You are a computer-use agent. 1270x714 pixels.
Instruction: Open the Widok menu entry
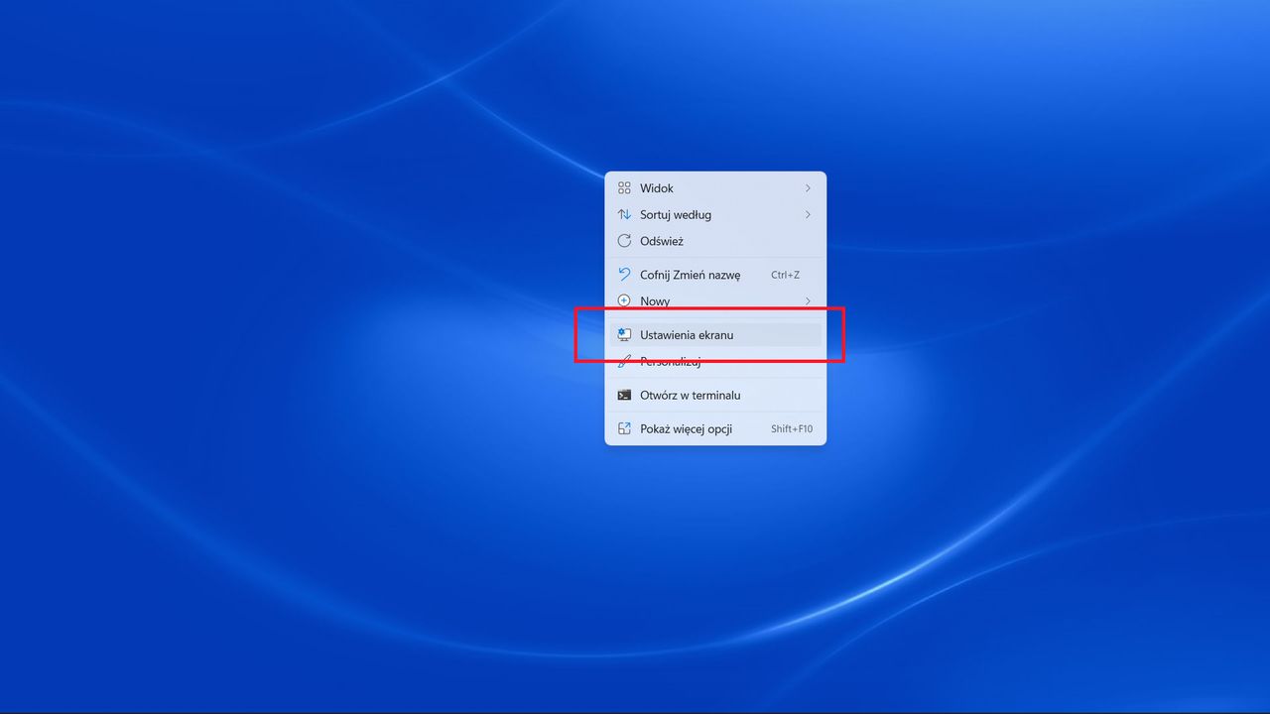click(657, 187)
